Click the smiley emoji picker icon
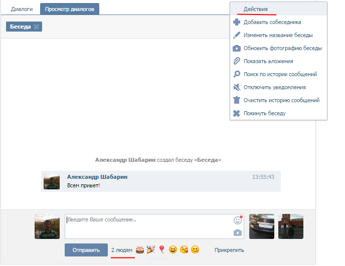 238,220
